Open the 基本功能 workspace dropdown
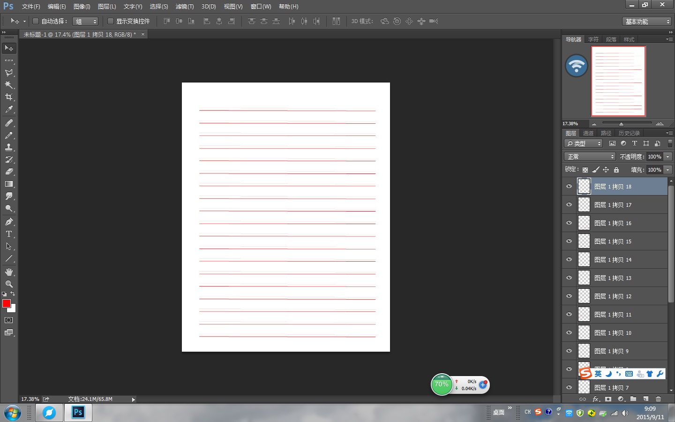Screen dimensions: 675x422 (647, 22)
